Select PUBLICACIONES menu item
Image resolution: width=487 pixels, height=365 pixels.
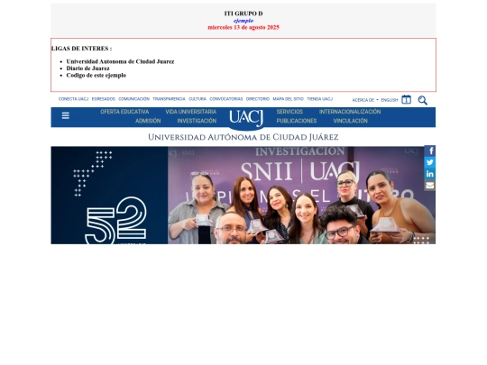coord(297,121)
